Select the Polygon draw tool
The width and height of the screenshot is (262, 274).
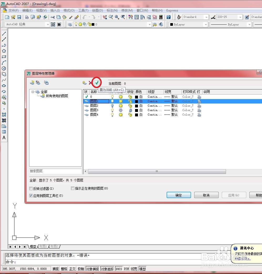[4, 51]
